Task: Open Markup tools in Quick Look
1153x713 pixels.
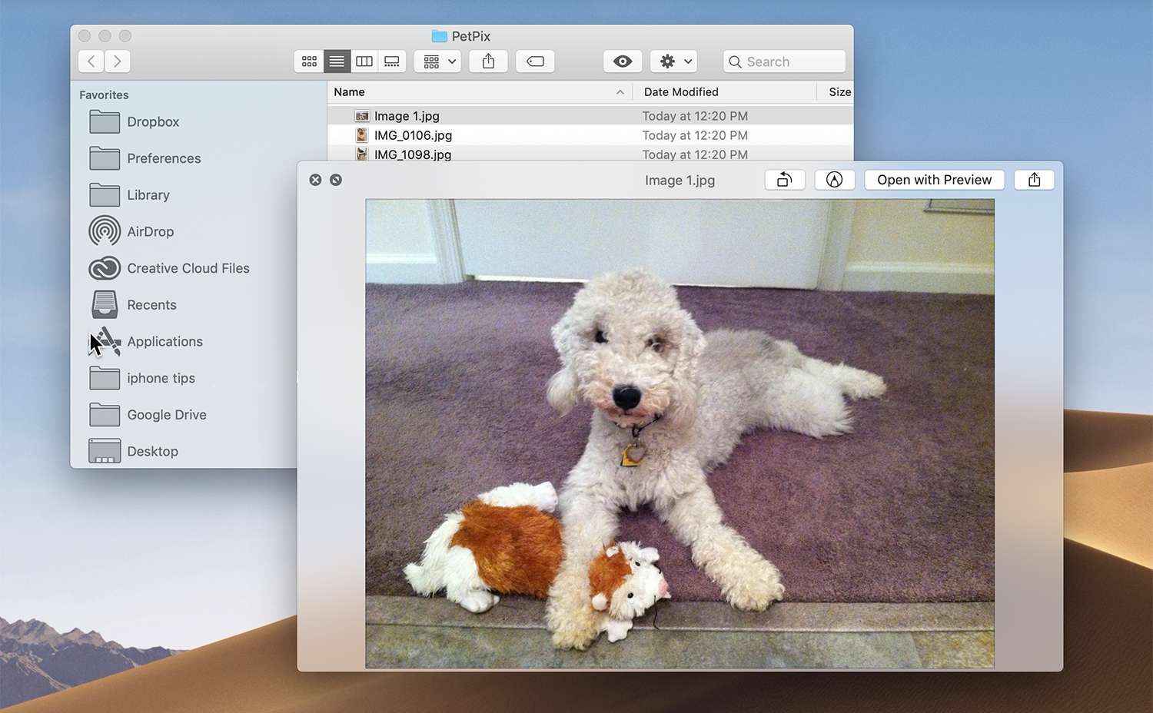Action: click(x=835, y=180)
